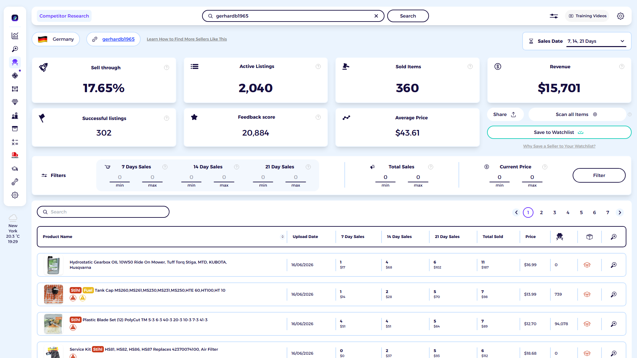Click weather widget cloud icon
The height and width of the screenshot is (358, 637).
point(13,218)
